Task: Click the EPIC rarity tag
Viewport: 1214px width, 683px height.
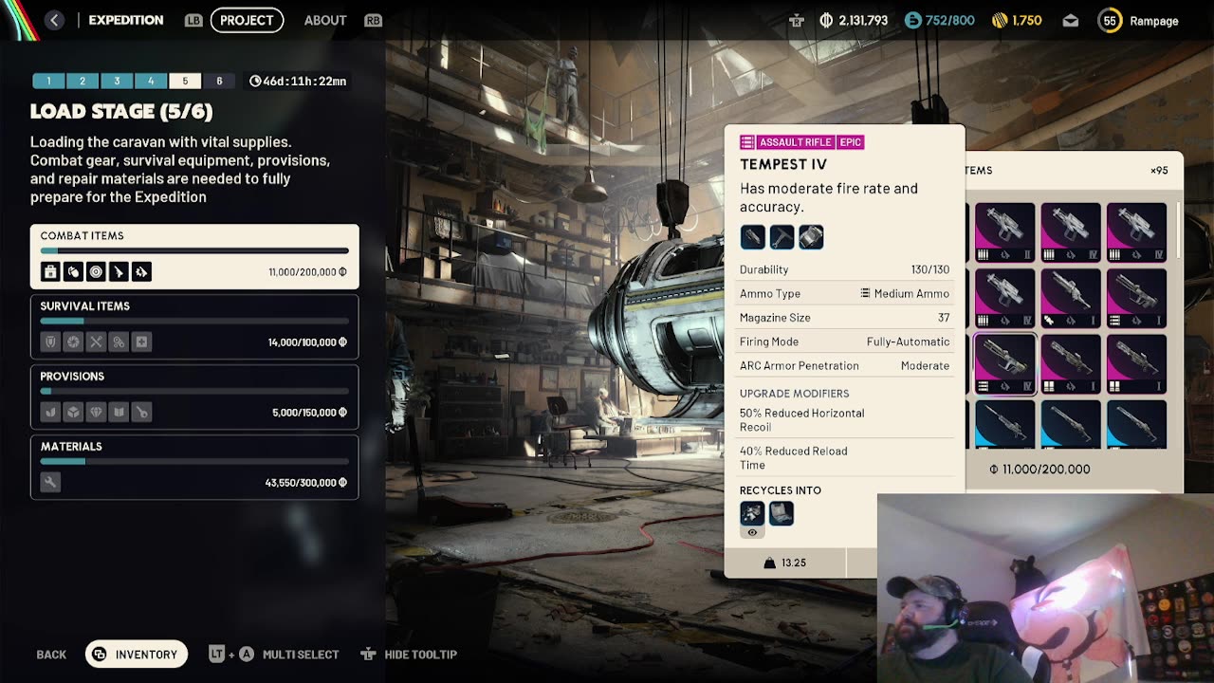Action: [x=851, y=142]
